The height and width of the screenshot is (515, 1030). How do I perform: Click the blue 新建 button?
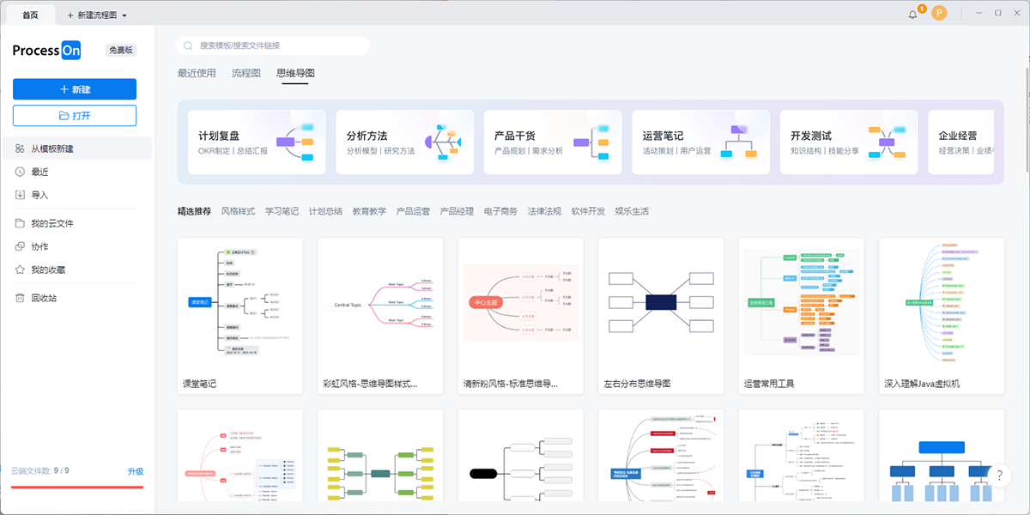pos(75,89)
